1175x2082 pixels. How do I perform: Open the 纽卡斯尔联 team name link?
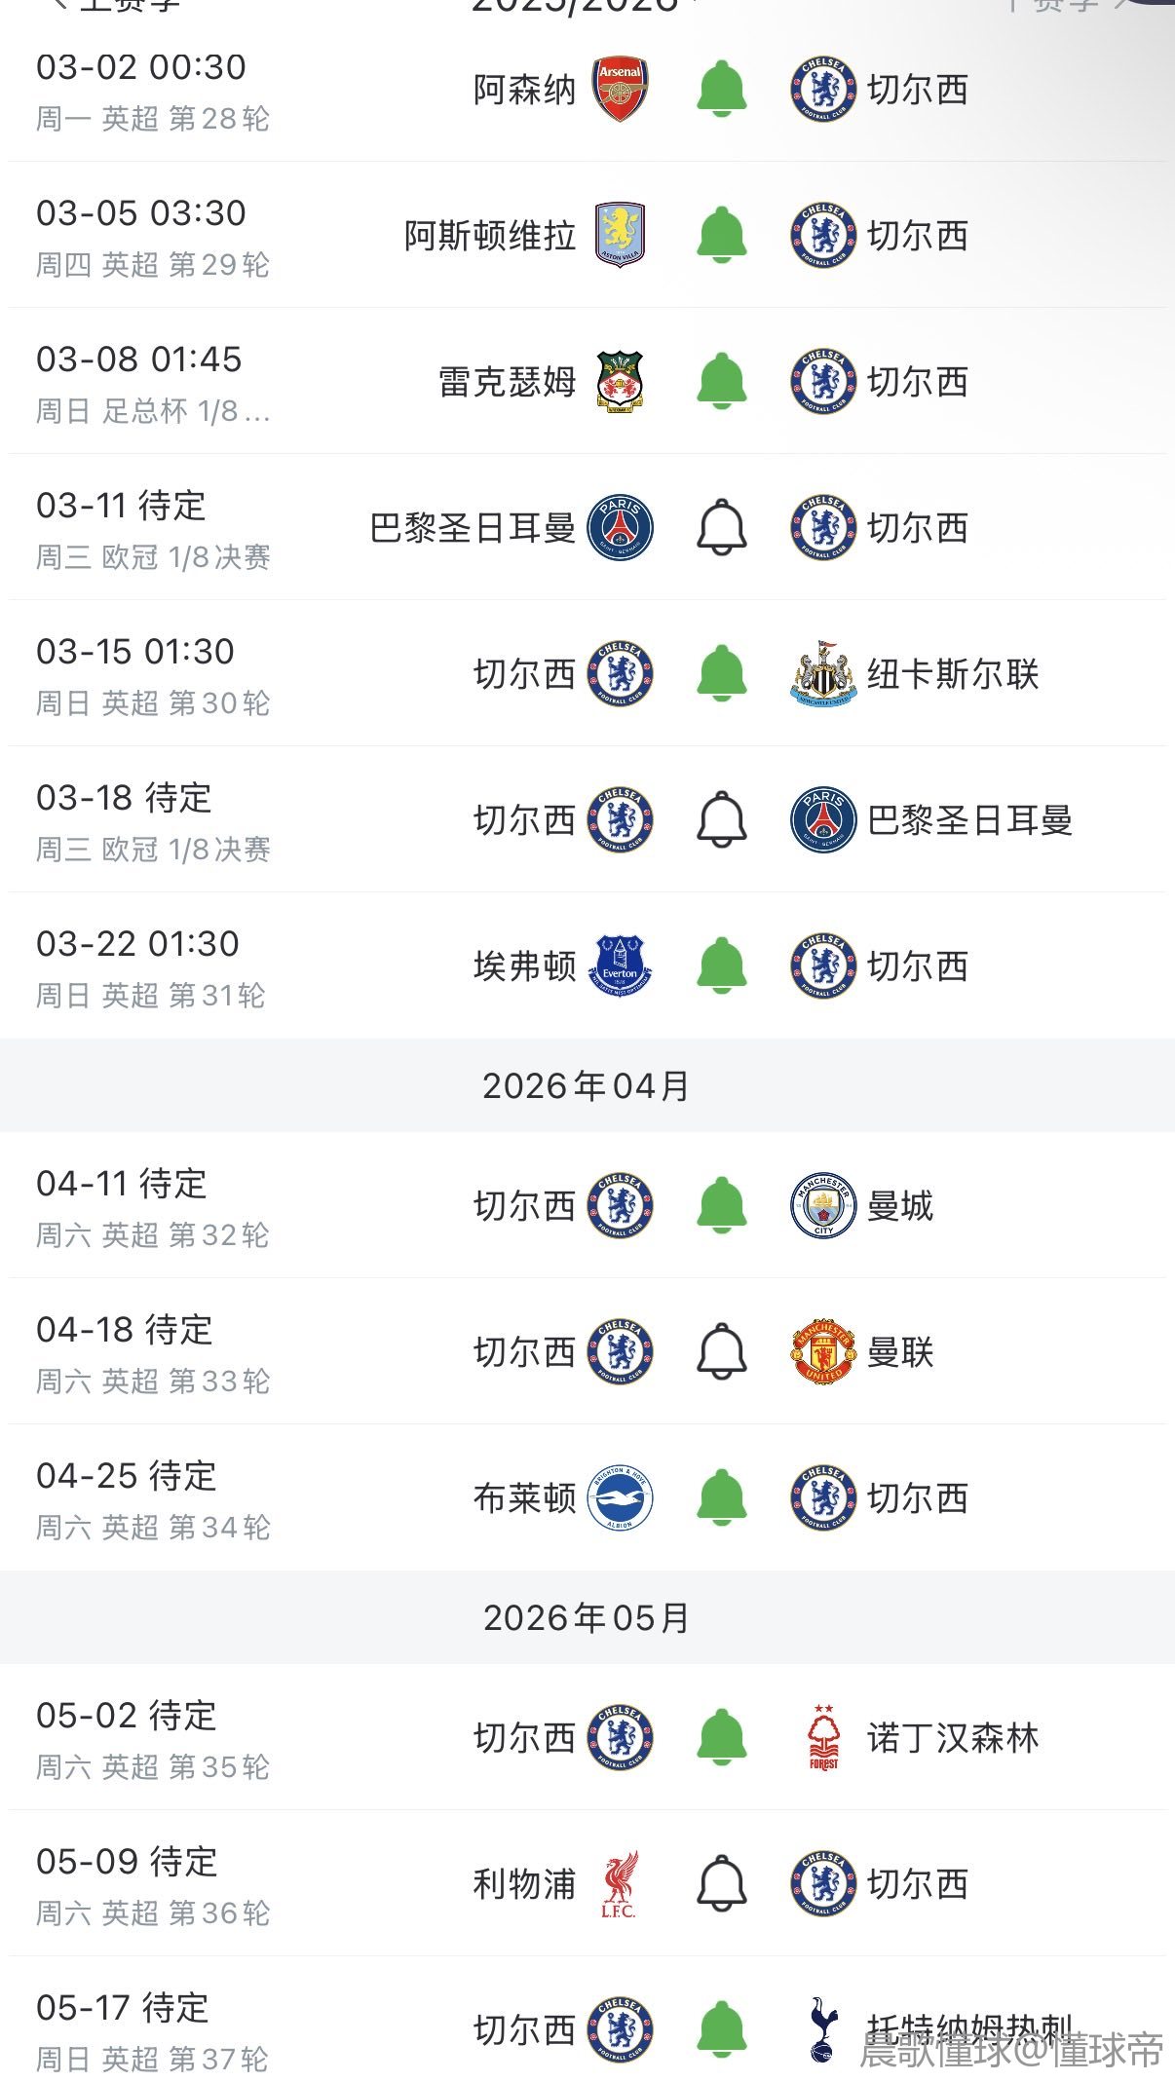point(953,673)
